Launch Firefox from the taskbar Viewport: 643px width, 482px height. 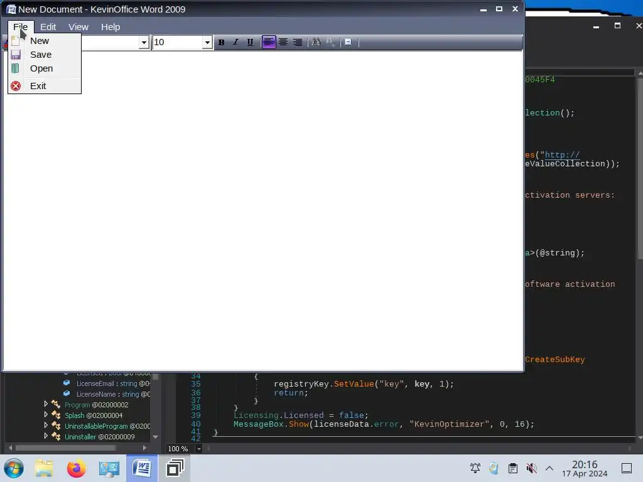click(x=76, y=468)
